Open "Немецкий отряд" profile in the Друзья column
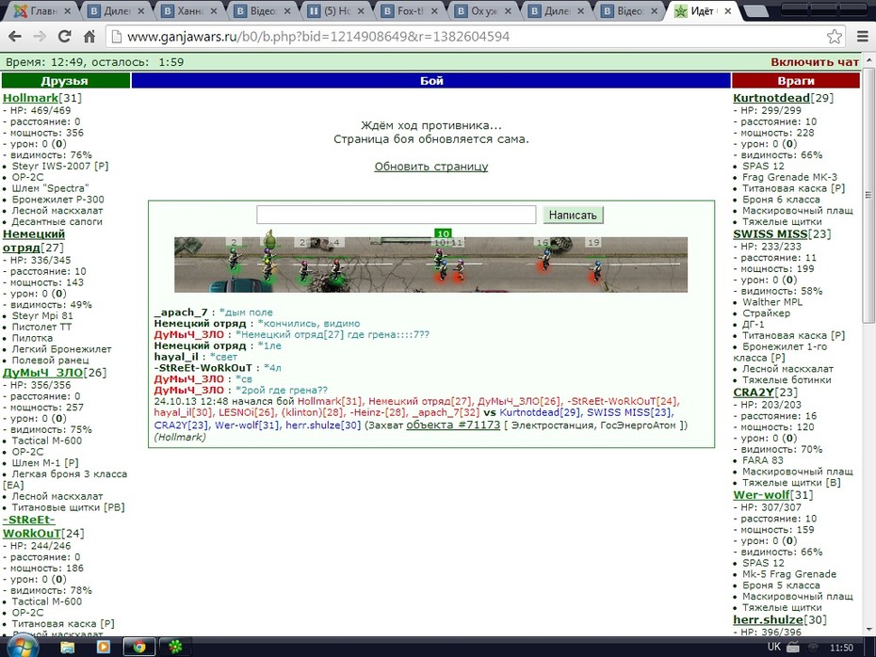The image size is (876, 657). (x=34, y=241)
